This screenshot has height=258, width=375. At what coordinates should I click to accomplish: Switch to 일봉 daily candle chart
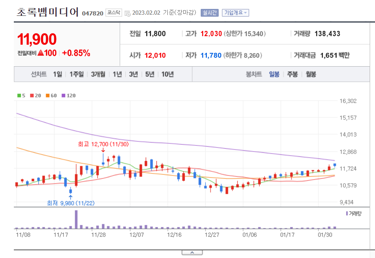[274, 74]
